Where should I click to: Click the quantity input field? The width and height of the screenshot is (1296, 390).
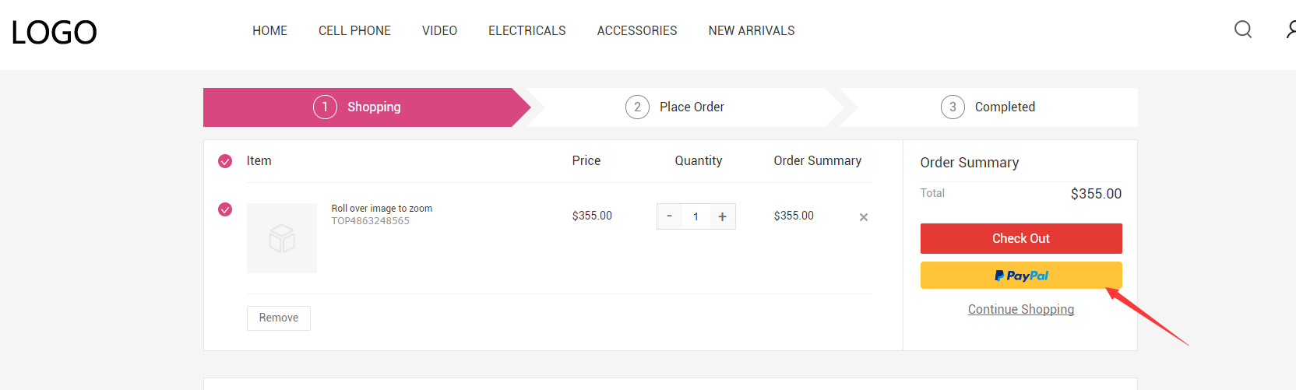pos(696,216)
